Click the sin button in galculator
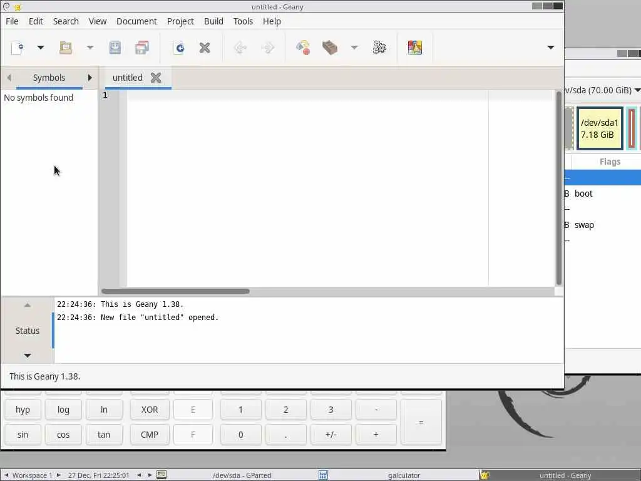 [23, 435]
